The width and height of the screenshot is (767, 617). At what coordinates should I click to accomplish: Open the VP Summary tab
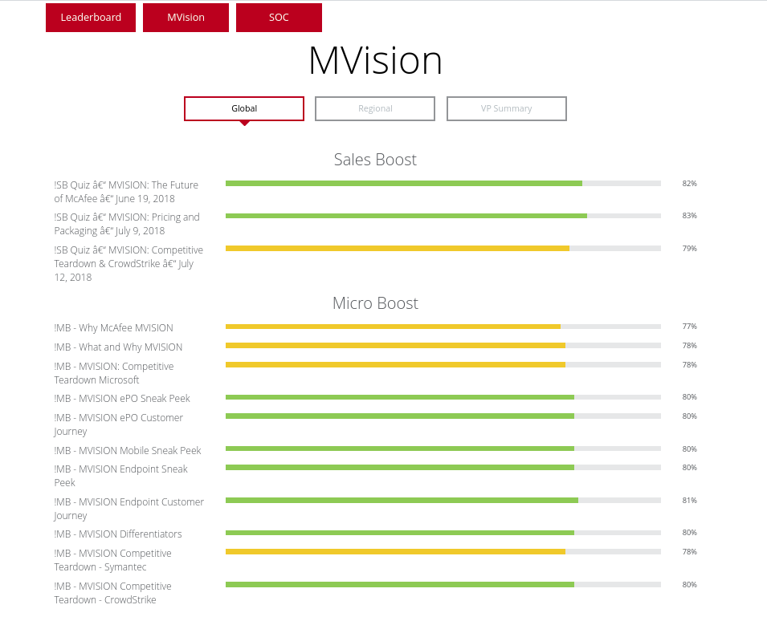click(506, 108)
